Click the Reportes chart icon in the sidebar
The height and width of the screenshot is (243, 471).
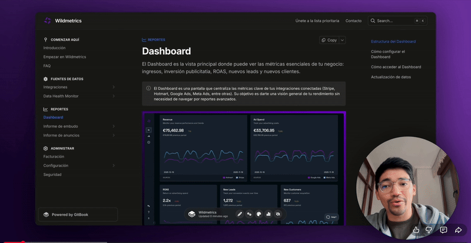pos(45,109)
